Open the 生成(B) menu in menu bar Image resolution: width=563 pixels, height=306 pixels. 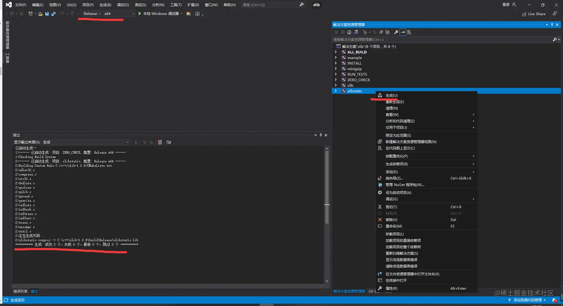coord(105,5)
